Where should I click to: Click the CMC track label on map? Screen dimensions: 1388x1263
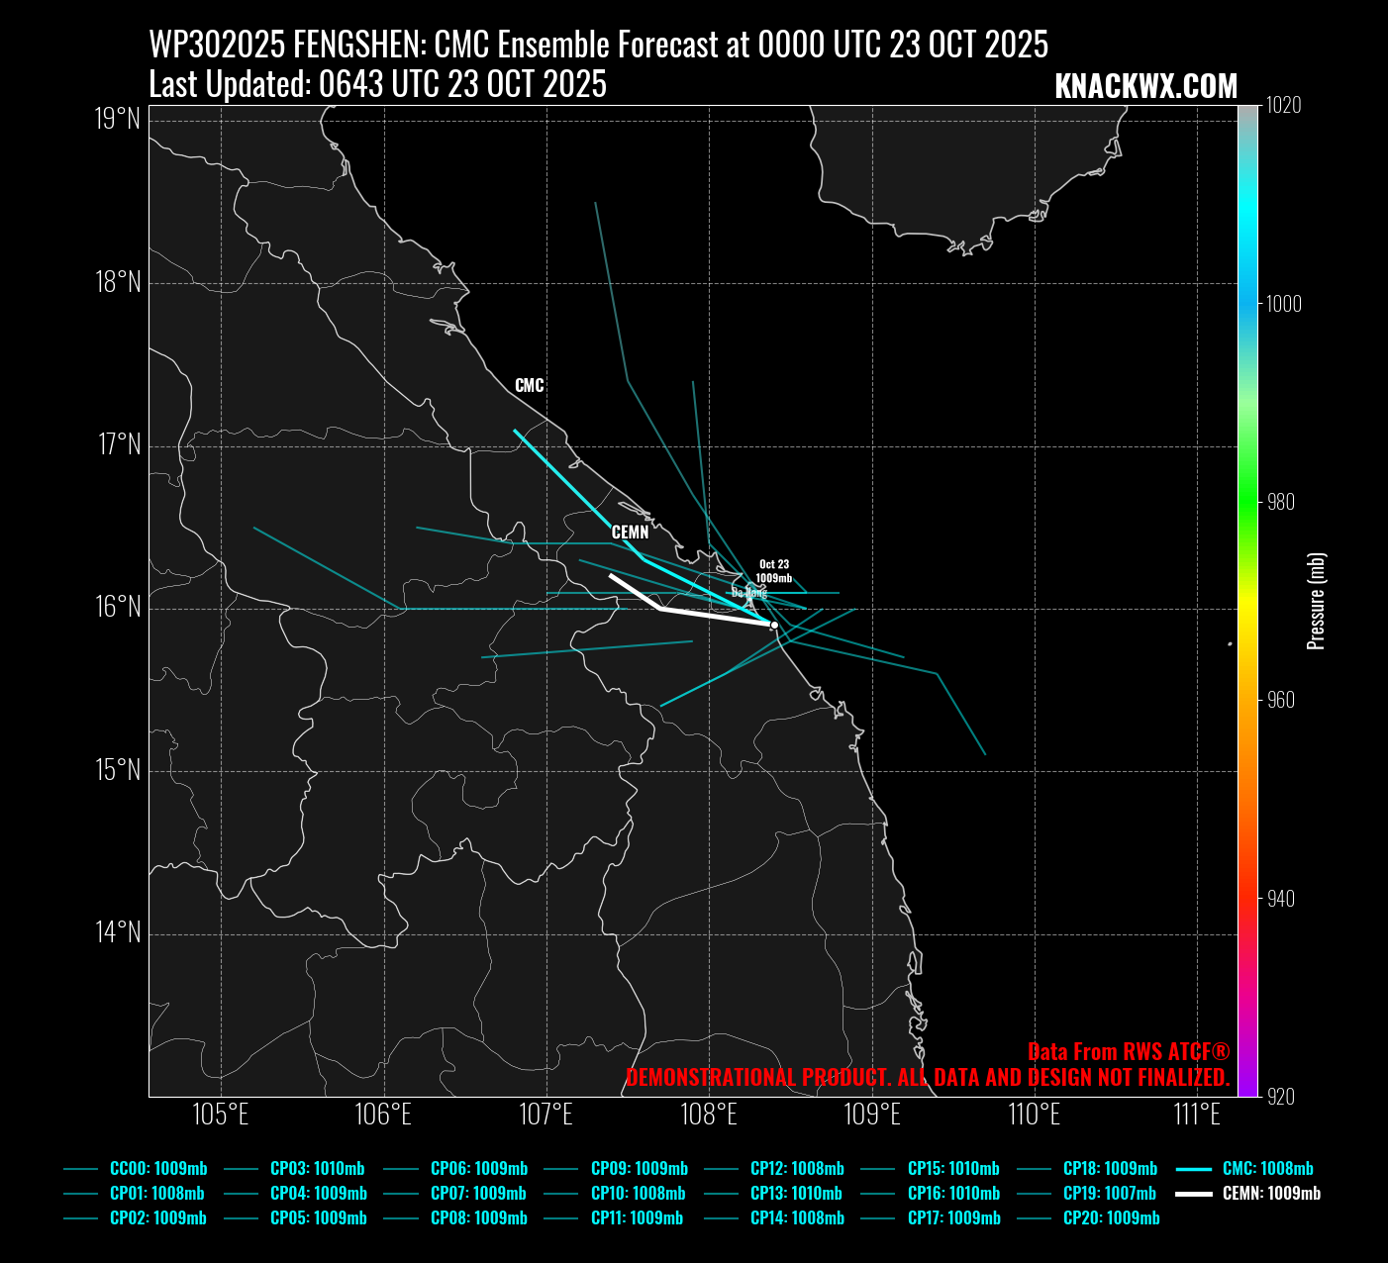(x=530, y=386)
